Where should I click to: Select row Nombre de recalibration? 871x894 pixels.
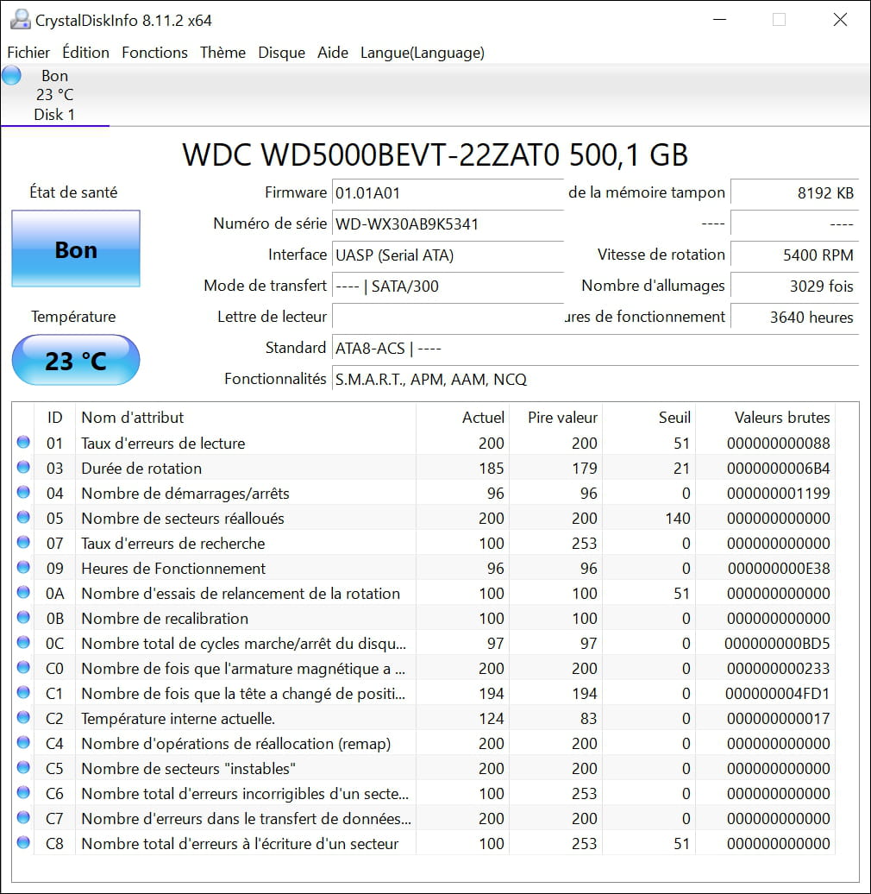tap(423, 619)
